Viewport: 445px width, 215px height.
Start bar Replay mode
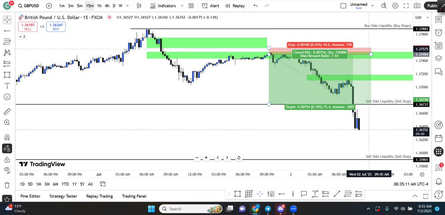(235, 6)
